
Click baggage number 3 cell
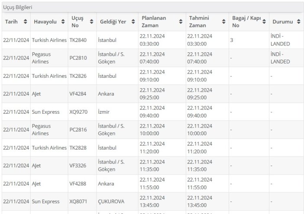pyautogui.click(x=232, y=40)
